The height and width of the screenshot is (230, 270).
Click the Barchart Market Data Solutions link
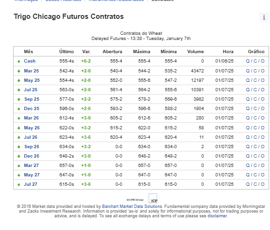[132, 206]
